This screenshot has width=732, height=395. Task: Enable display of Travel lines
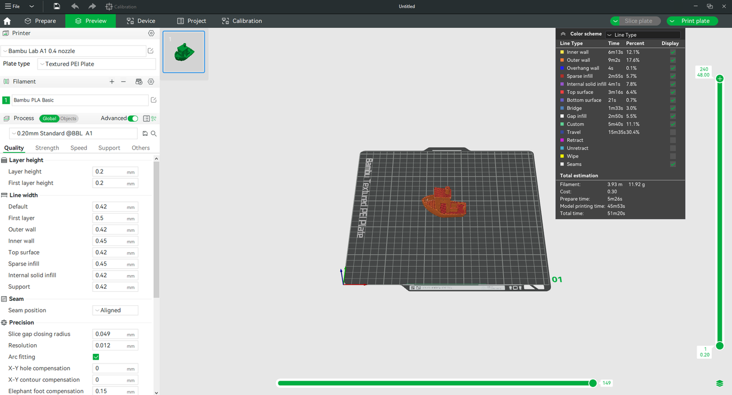point(673,132)
